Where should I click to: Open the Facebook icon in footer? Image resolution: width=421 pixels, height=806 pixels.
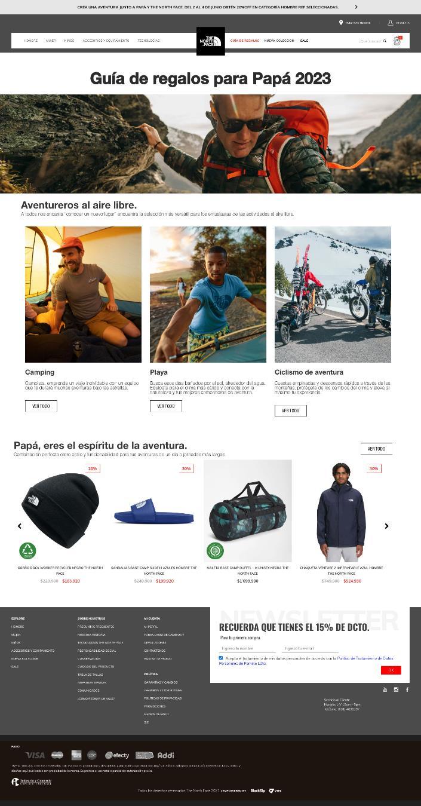pos(407,689)
